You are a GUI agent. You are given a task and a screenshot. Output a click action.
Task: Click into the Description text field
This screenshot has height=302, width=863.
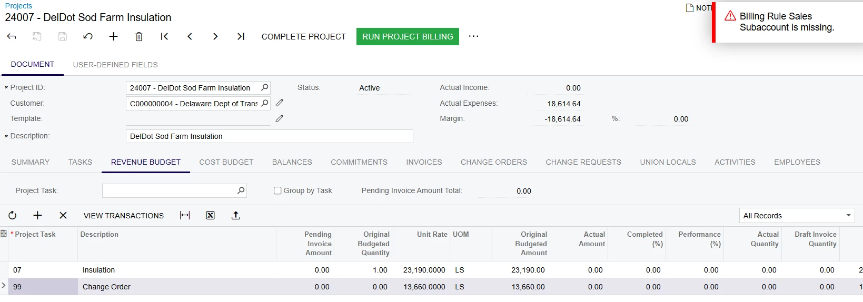[269, 136]
